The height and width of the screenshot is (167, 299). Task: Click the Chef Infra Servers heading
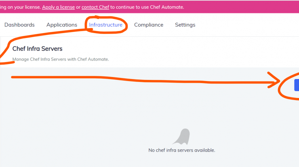pos(37,49)
